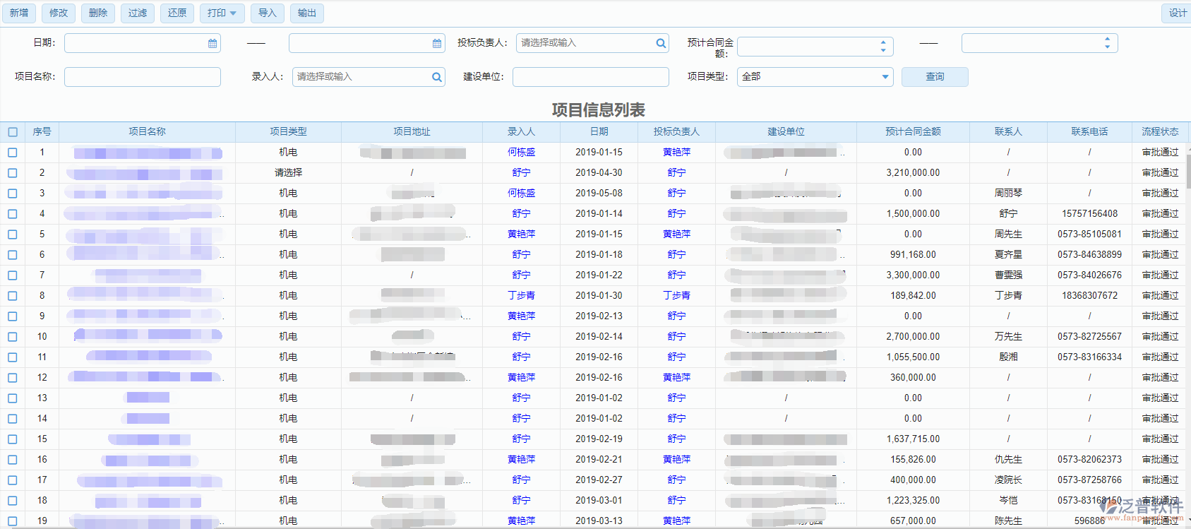Sort by the 预计合同金额 column header
The width and height of the screenshot is (1191, 529).
(x=913, y=132)
